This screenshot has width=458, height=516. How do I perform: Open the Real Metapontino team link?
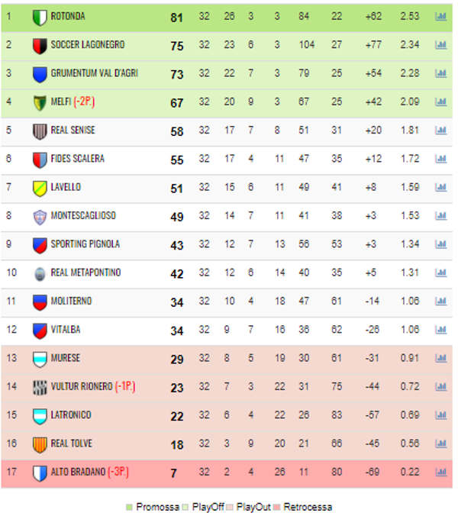pyautogui.click(x=85, y=273)
